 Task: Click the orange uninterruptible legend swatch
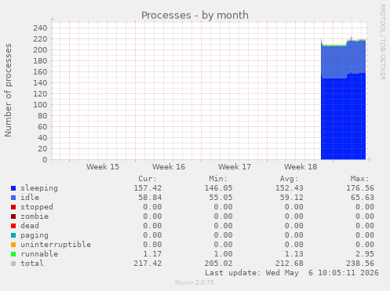(x=13, y=245)
